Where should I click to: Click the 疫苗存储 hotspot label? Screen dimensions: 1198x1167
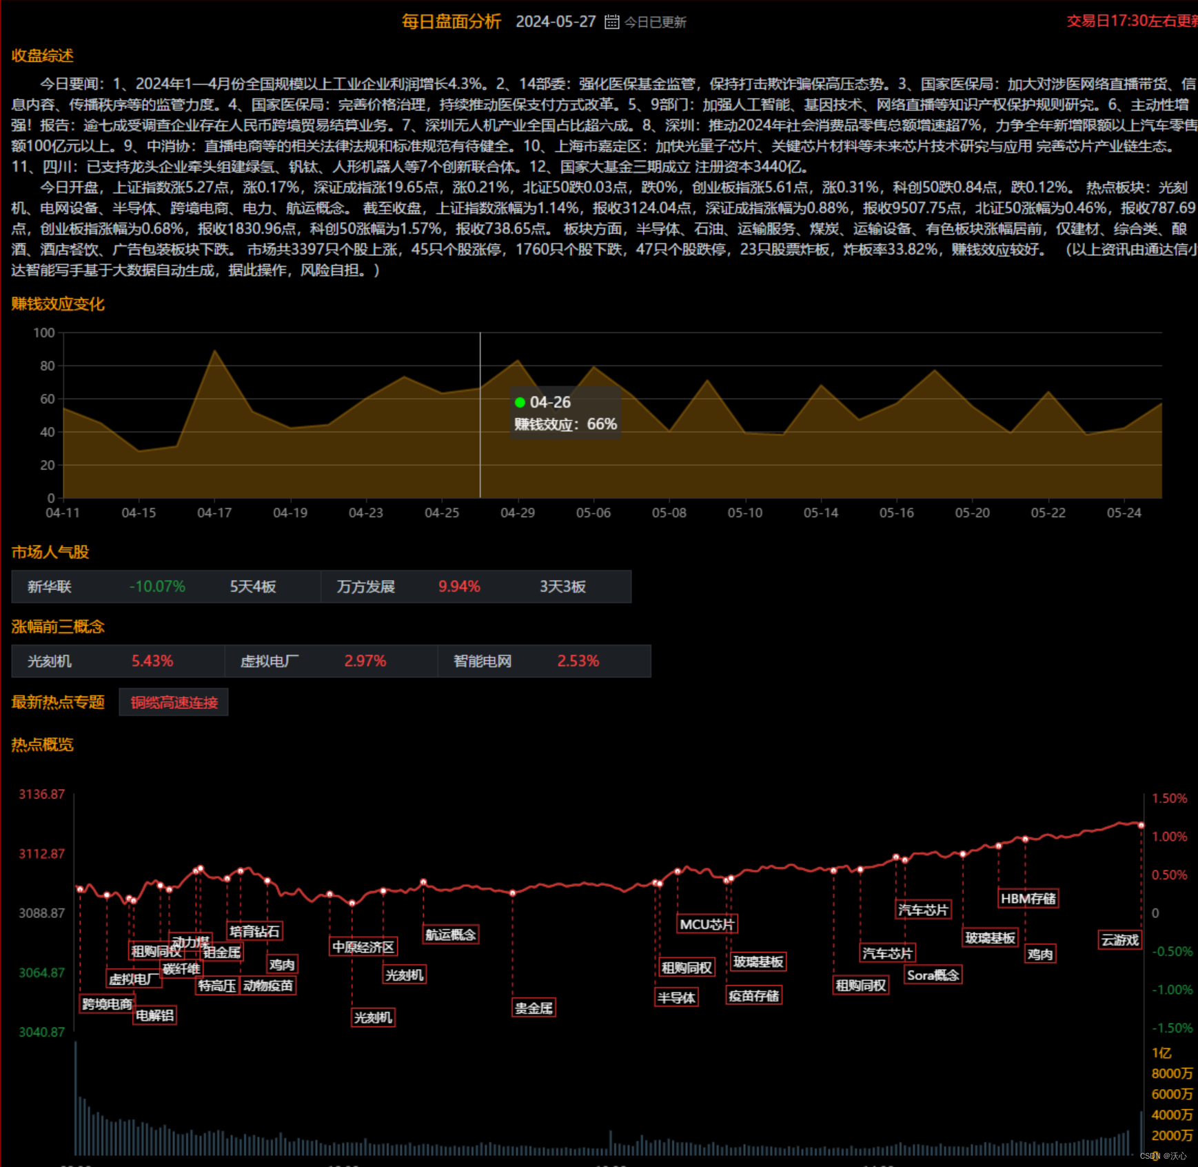[754, 996]
